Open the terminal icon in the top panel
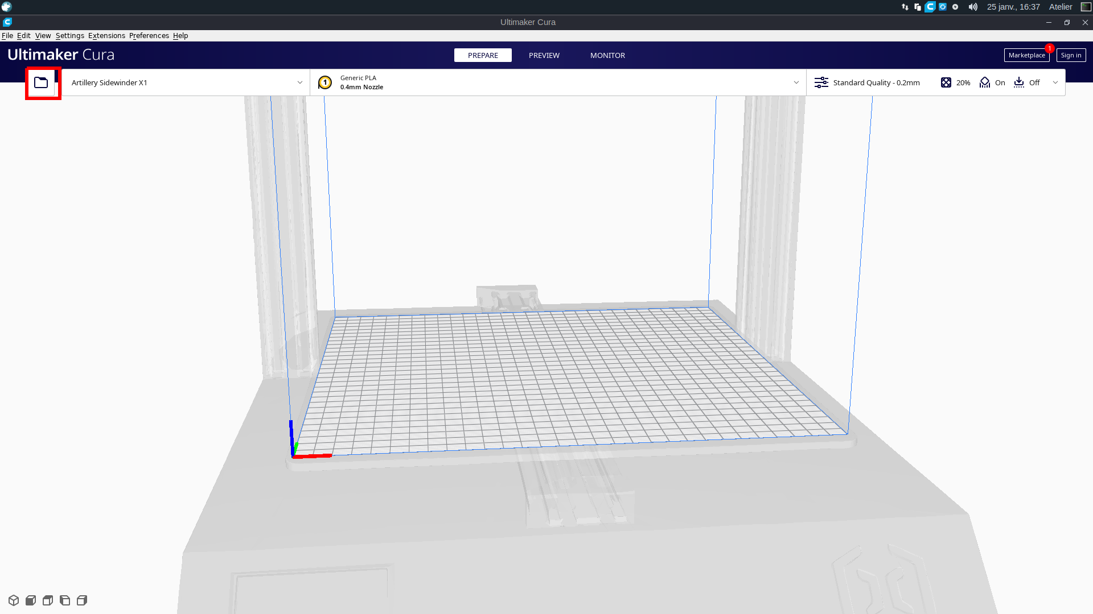 coord(1086,7)
